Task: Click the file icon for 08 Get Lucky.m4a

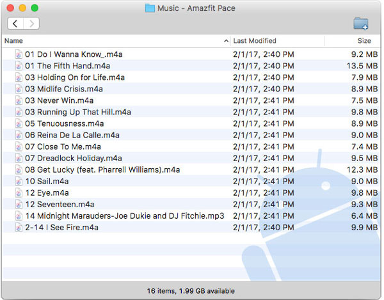Action: click(19, 170)
